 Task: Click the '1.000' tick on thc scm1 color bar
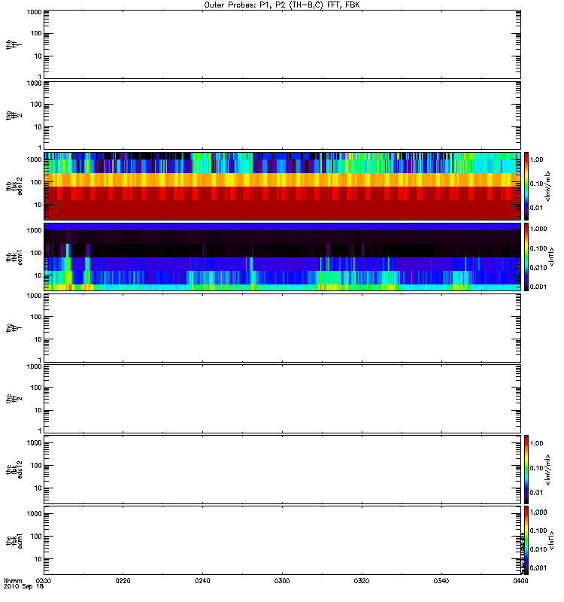coord(538,512)
